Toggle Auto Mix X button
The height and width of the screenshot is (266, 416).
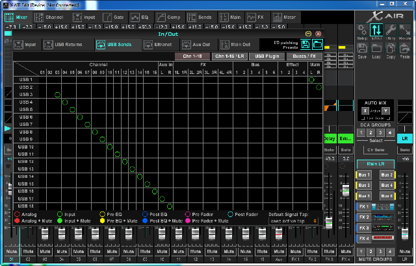pyautogui.click(x=365, y=111)
